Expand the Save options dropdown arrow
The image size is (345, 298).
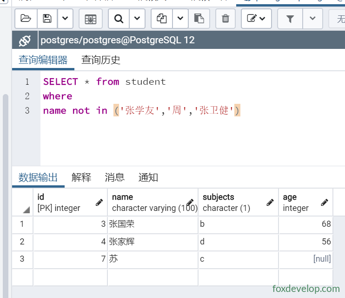pos(65,19)
